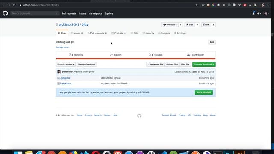274x154 pixels.
Task: Open prof3ssorSt3v3 owner link
Action: (69, 25)
